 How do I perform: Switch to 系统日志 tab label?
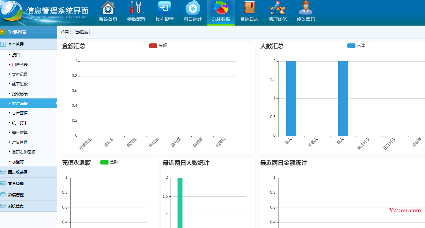tap(250, 19)
